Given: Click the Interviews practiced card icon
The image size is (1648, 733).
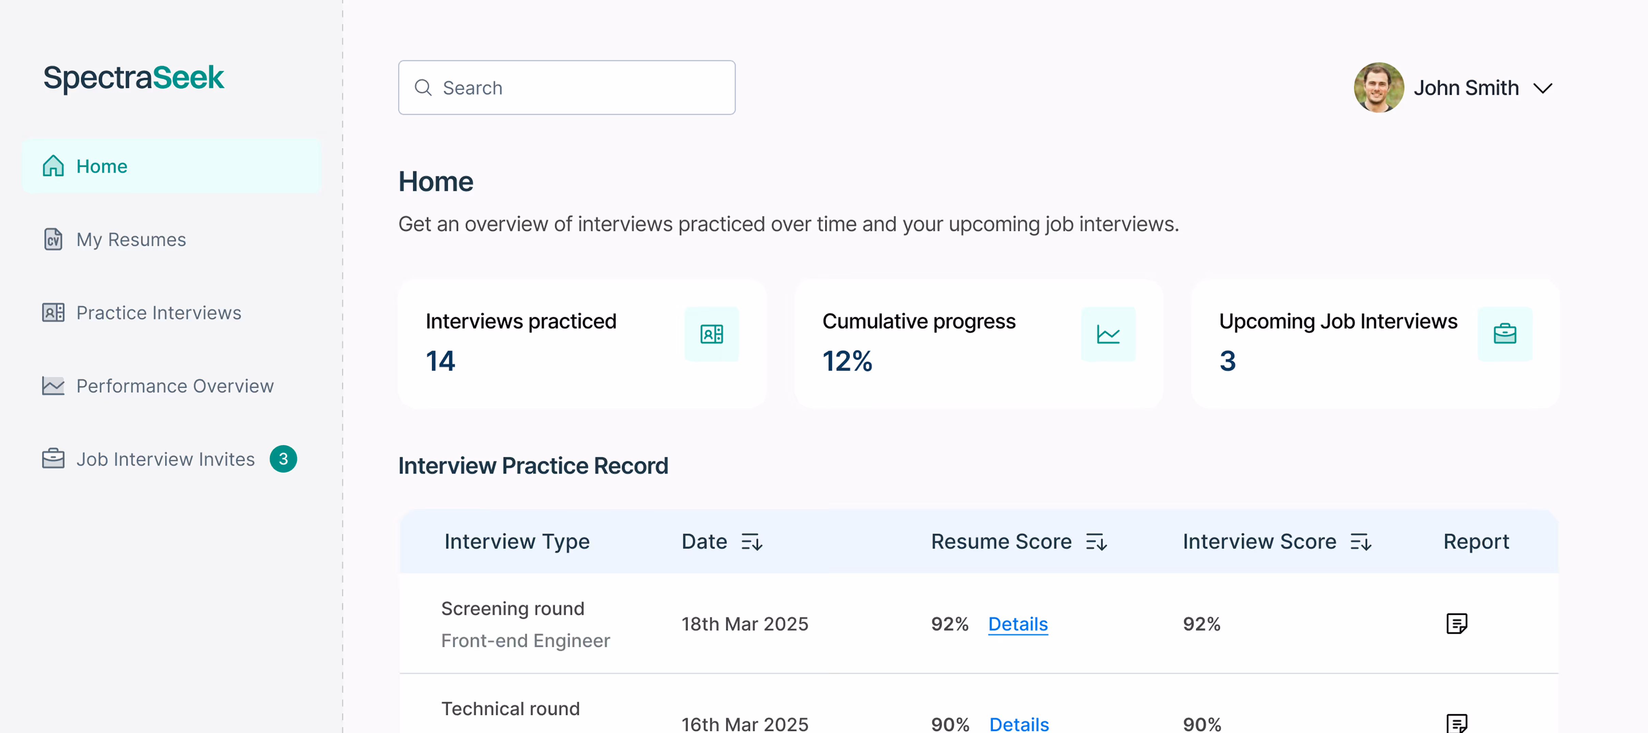Looking at the screenshot, I should point(712,334).
